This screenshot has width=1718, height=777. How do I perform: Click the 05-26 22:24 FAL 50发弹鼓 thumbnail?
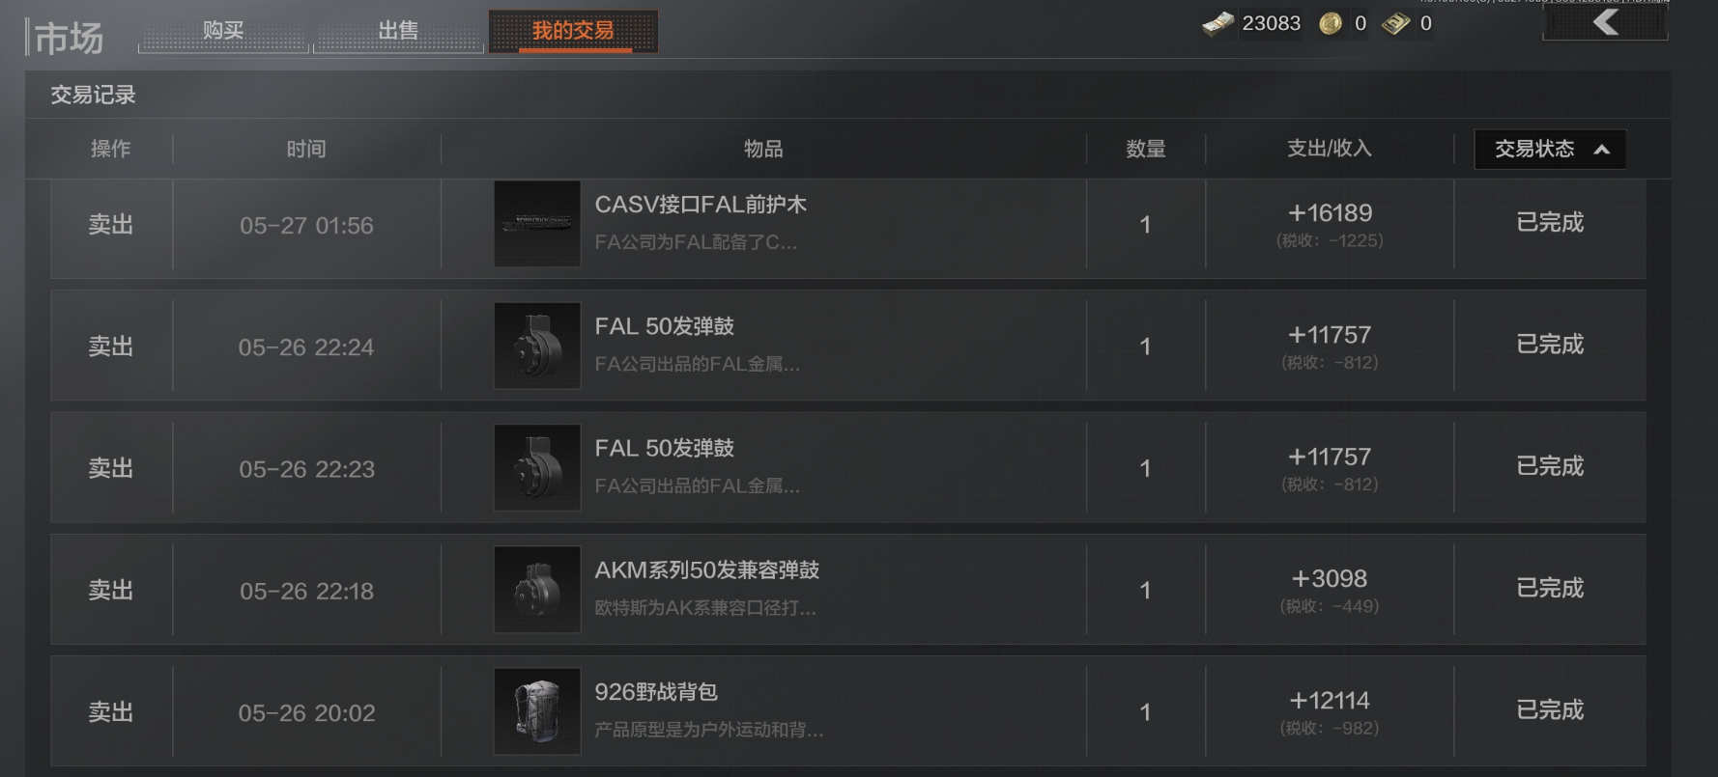[x=537, y=346]
